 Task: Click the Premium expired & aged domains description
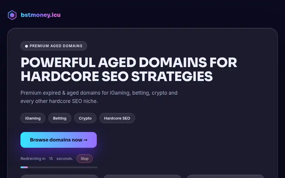pos(99,97)
